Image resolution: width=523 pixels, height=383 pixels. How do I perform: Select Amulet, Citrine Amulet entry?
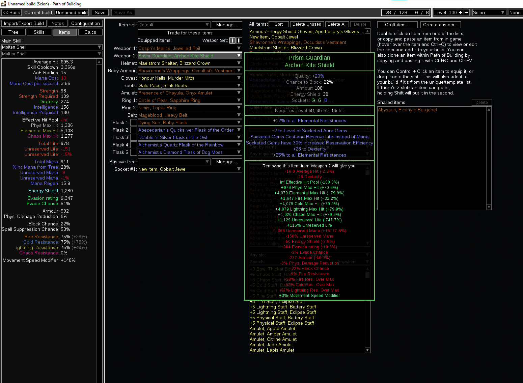coord(307,339)
